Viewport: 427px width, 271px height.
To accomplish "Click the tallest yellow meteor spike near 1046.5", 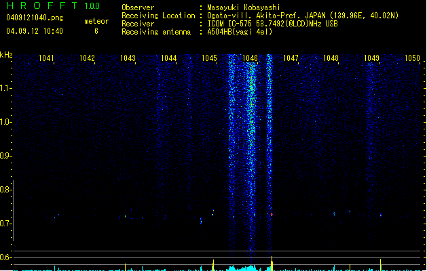I will (x=272, y=264).
